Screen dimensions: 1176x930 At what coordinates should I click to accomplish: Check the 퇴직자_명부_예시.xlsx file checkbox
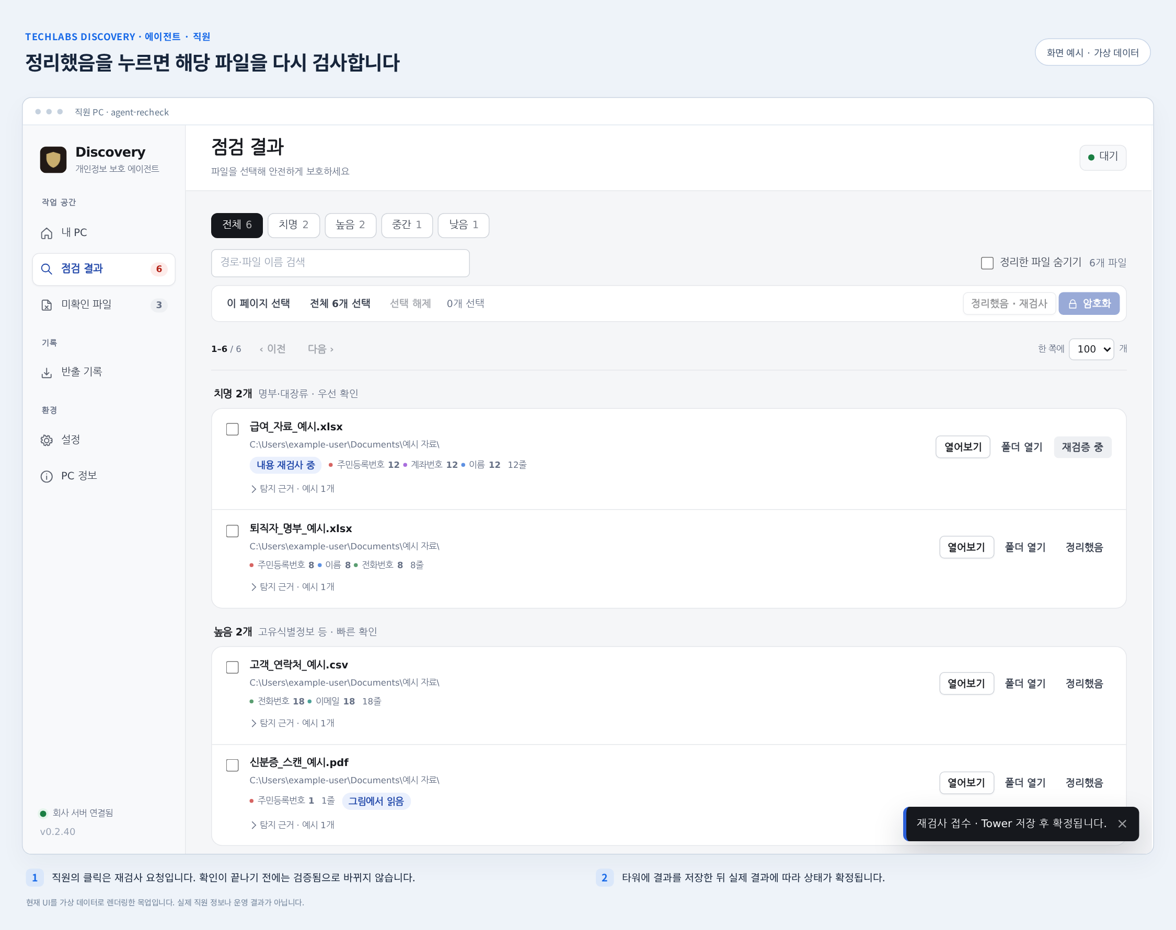232,531
